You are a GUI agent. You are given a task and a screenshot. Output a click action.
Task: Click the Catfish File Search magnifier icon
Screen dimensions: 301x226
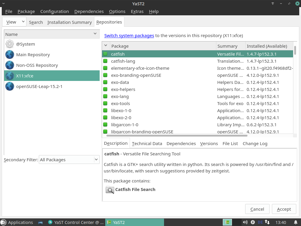110,190
